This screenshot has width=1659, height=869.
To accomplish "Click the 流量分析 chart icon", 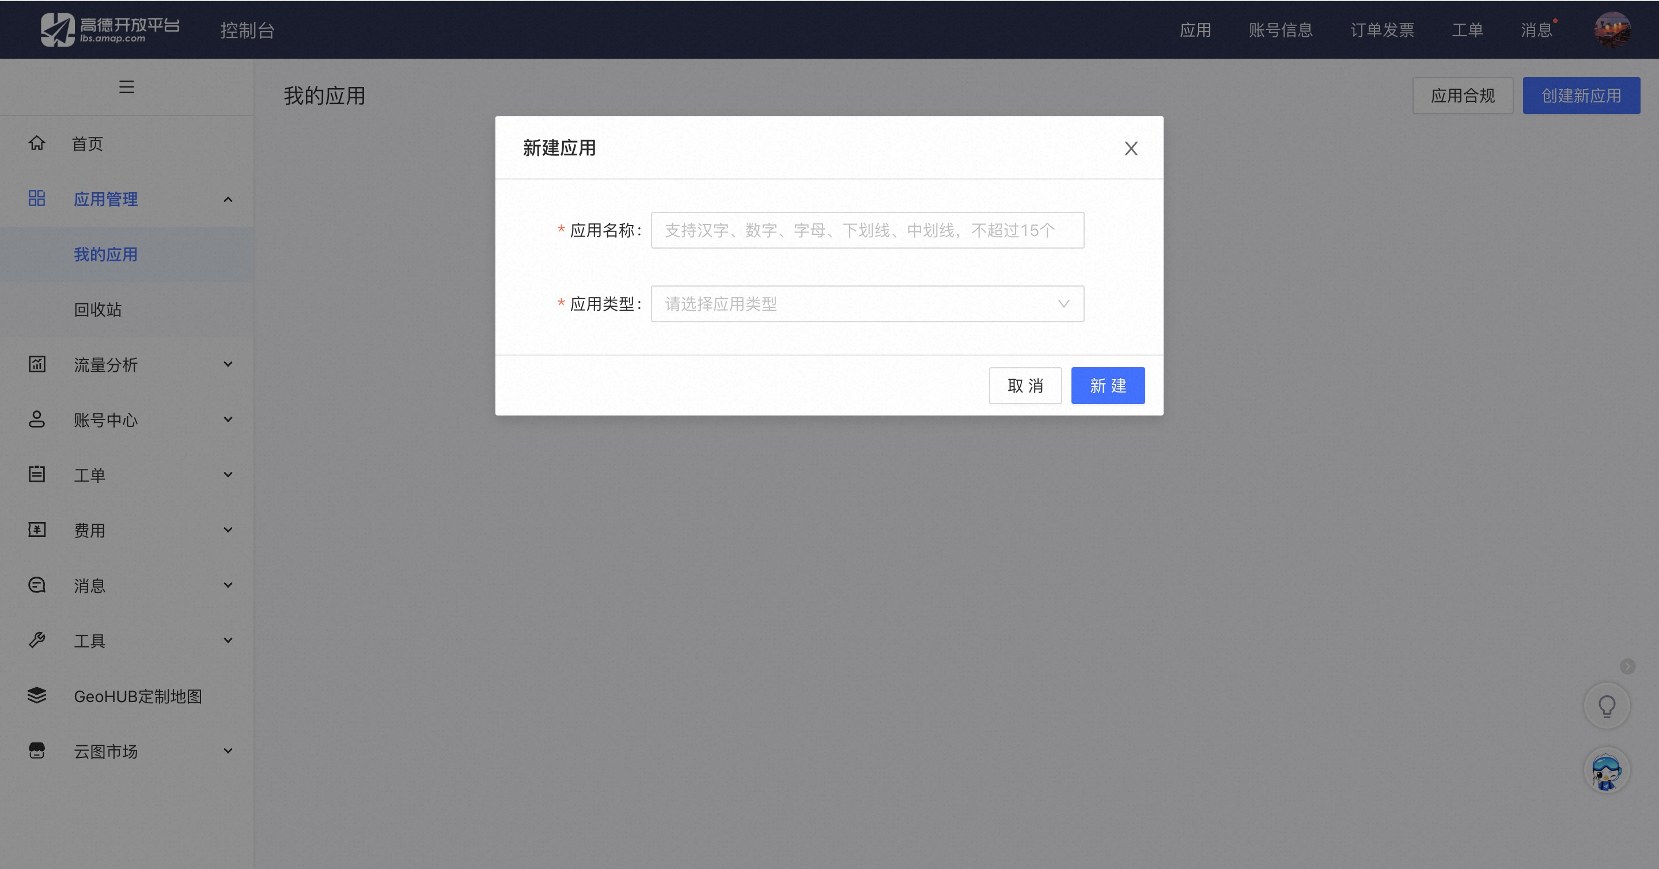I will coord(37,364).
